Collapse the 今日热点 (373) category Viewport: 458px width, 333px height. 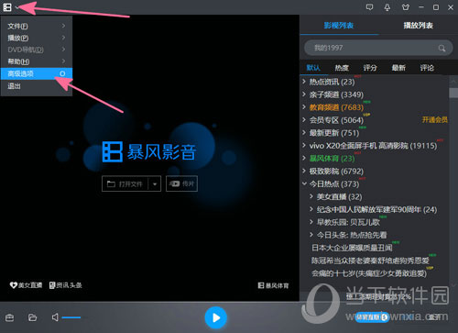[x=304, y=183]
